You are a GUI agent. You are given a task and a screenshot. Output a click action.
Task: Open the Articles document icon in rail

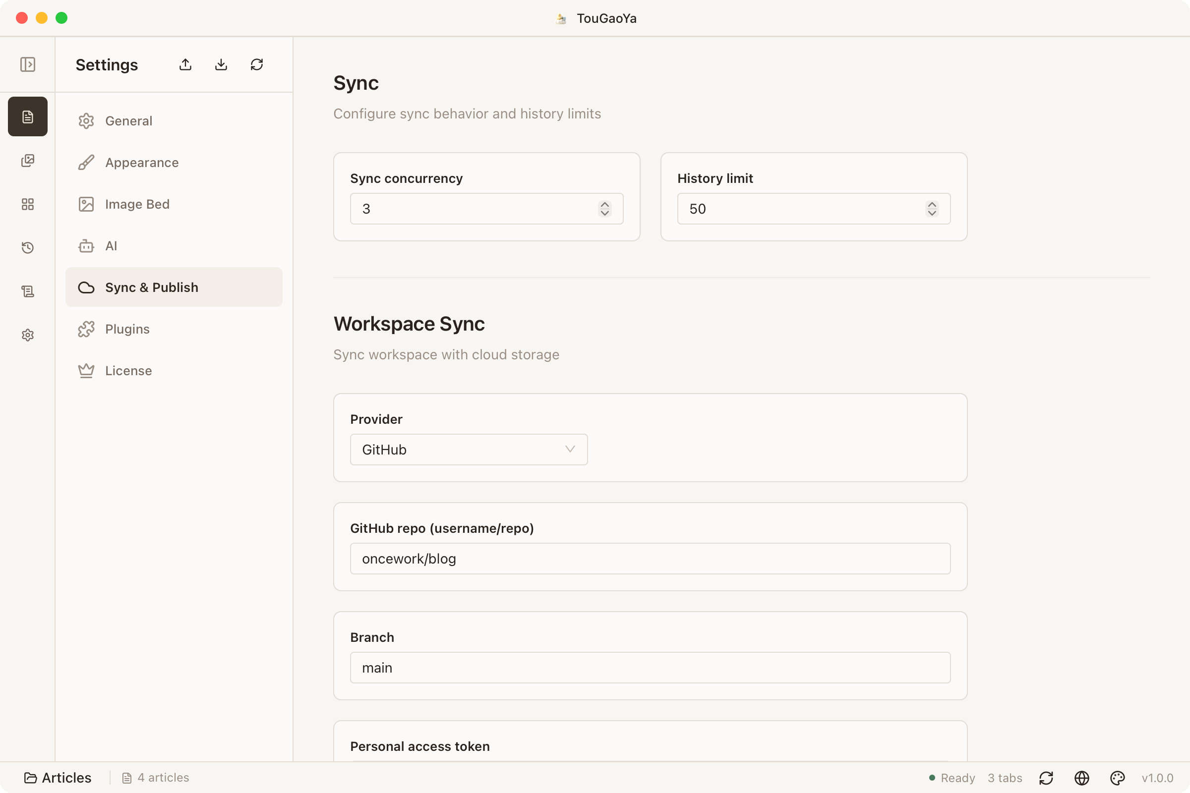[x=27, y=116]
